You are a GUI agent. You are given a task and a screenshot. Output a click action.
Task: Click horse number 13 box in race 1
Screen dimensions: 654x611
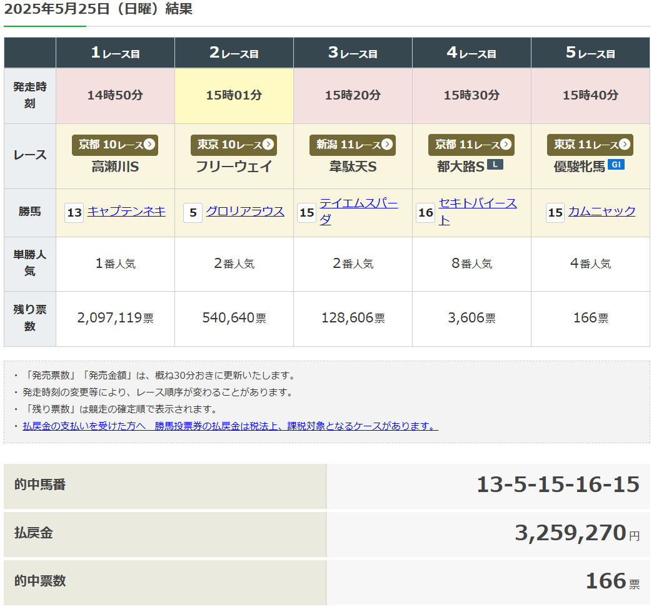point(74,213)
